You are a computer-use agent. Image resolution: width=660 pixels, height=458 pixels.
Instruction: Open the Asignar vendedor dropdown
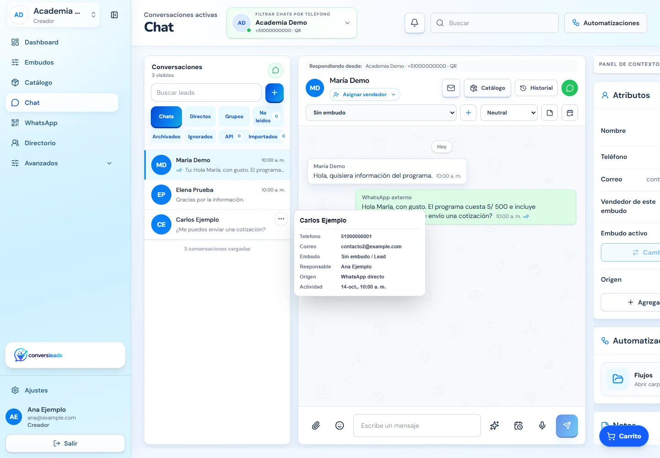(365, 94)
